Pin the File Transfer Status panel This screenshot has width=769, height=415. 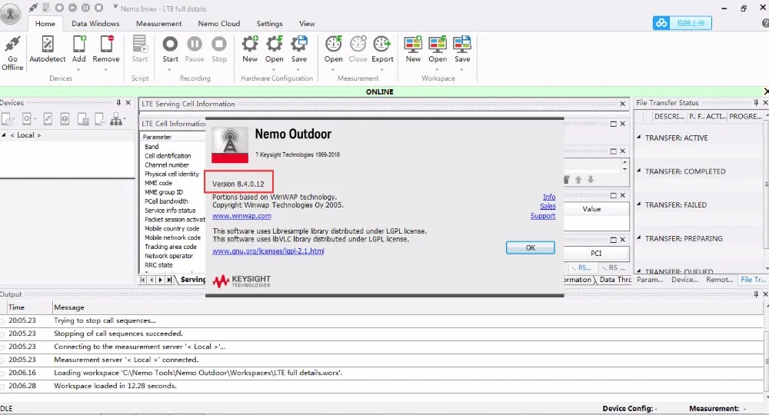(756, 102)
